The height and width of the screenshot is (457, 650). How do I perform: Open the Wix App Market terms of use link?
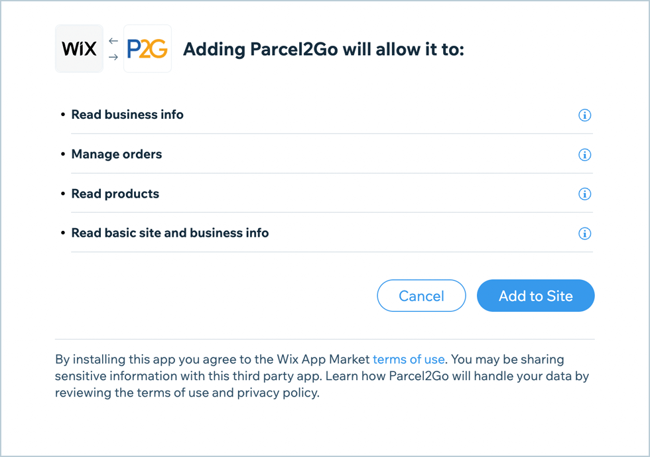click(409, 359)
